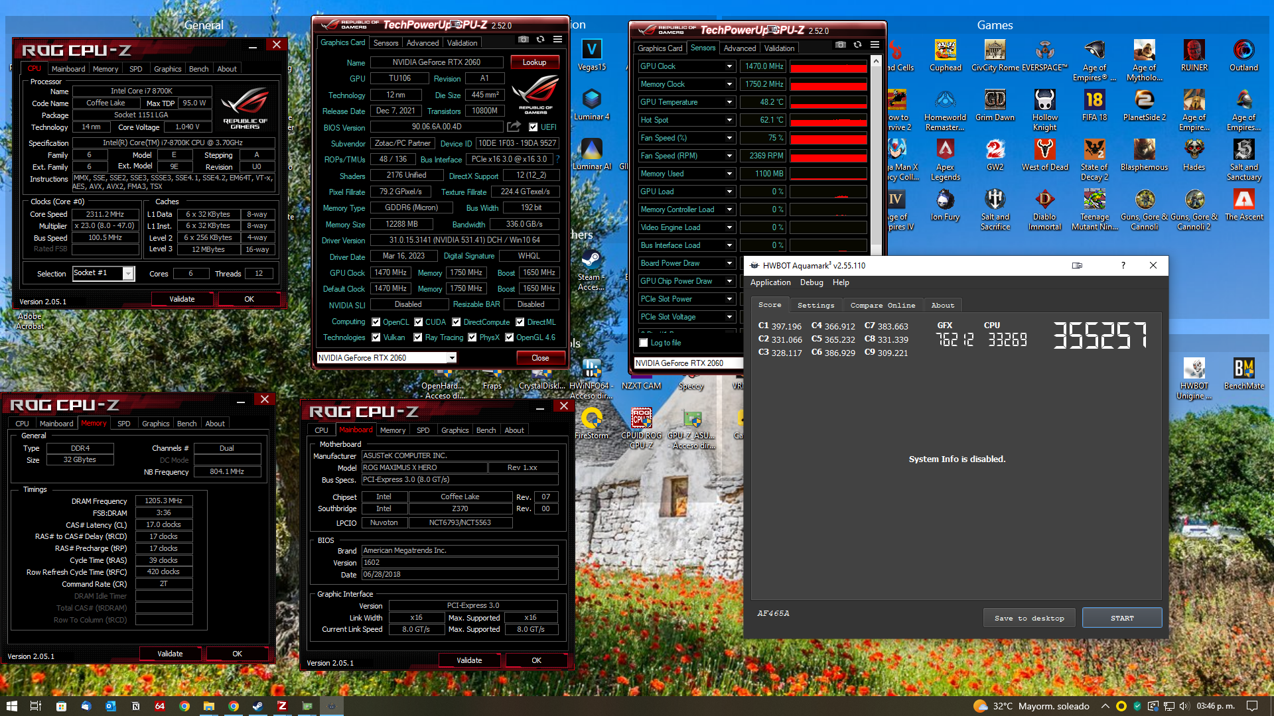This screenshot has height=716, width=1274.
Task: Click the camera icon in GPU-Z Sensors window
Action: 840,45
